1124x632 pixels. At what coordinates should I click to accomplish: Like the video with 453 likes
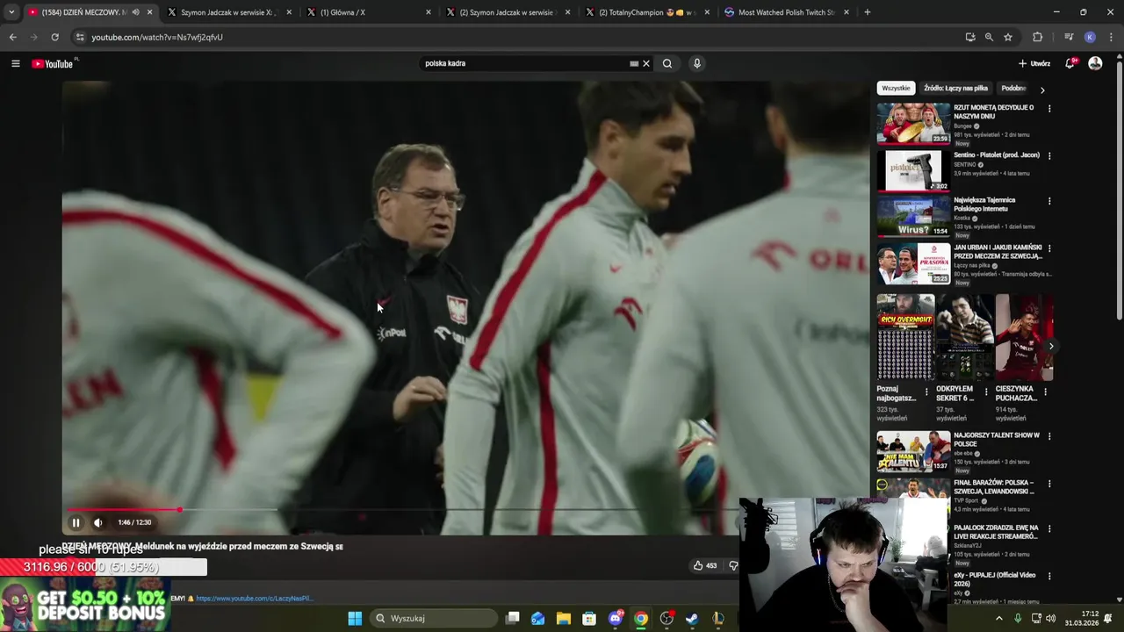point(705,566)
